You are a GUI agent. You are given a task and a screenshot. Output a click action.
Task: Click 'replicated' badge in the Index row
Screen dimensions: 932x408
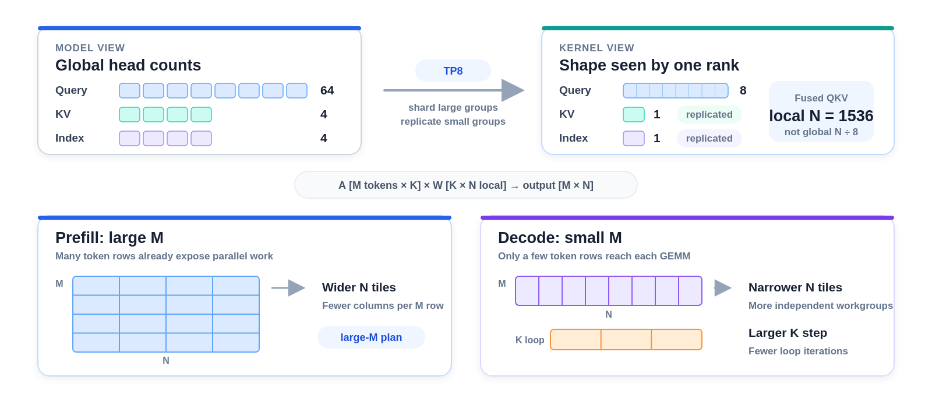pos(709,138)
